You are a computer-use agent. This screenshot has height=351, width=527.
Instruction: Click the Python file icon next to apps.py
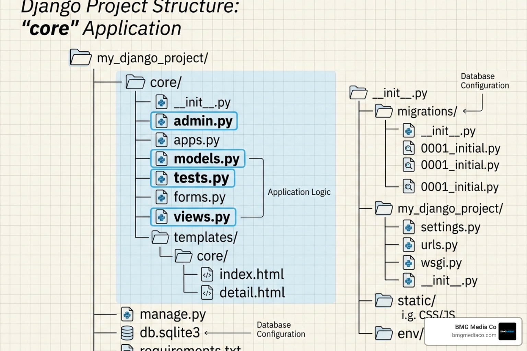tap(162, 140)
